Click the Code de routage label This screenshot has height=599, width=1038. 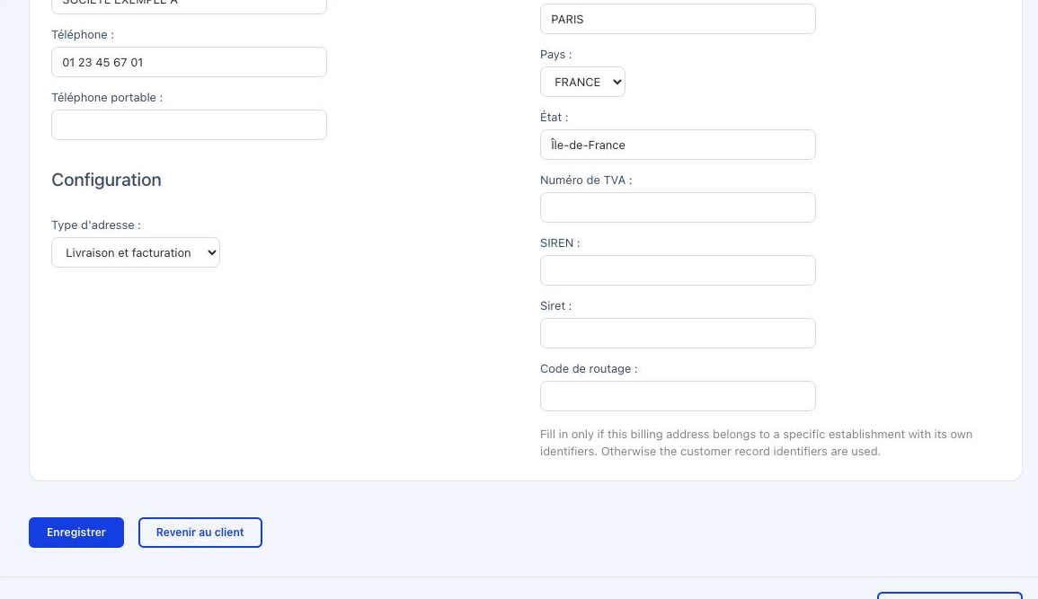click(589, 368)
